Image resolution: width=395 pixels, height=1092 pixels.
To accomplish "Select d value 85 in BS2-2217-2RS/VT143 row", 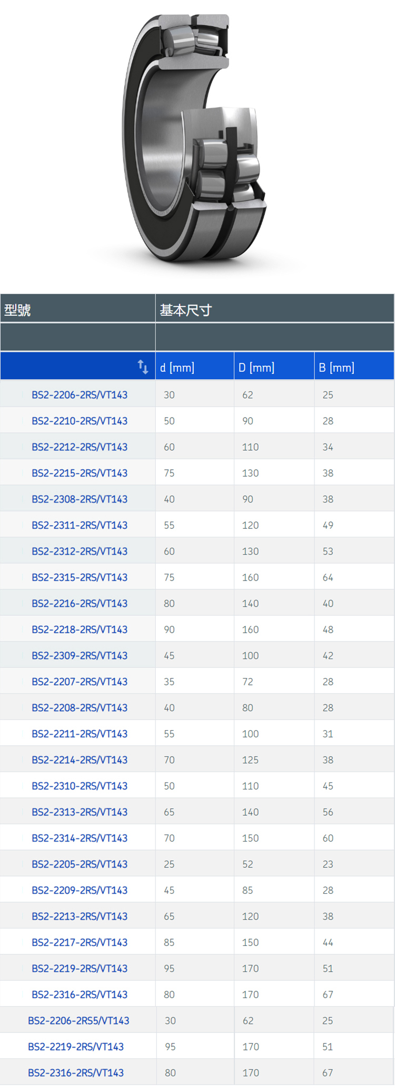I will 169,943.
